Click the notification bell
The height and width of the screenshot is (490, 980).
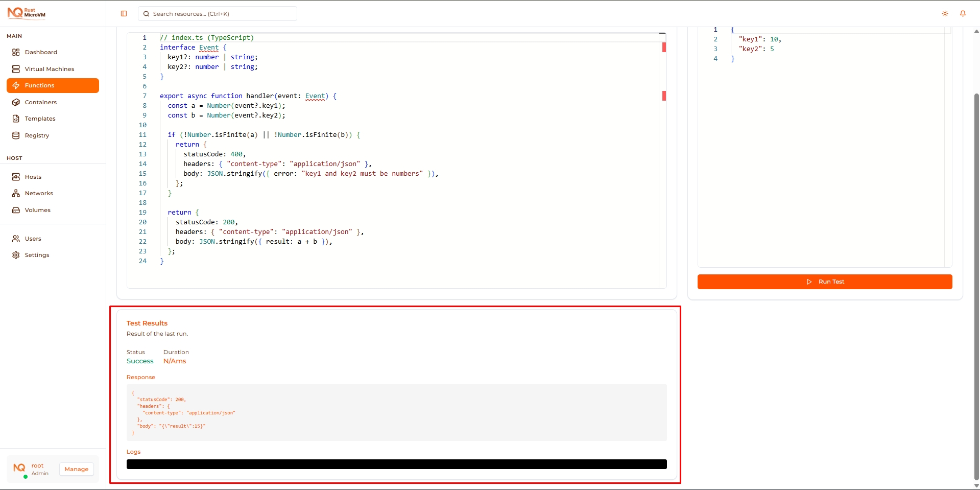(x=963, y=13)
